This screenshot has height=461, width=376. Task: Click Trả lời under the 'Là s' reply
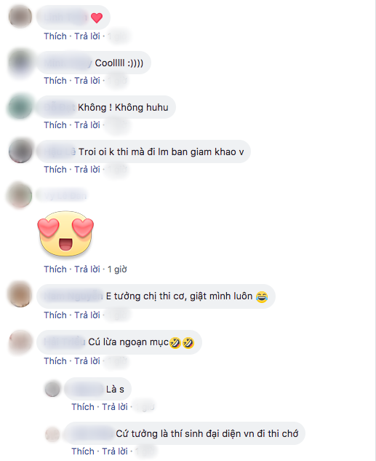[115, 406]
